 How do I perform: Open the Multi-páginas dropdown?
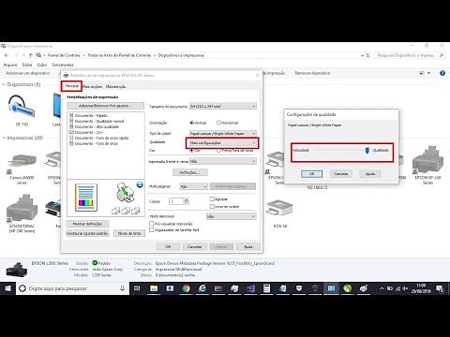(193, 186)
